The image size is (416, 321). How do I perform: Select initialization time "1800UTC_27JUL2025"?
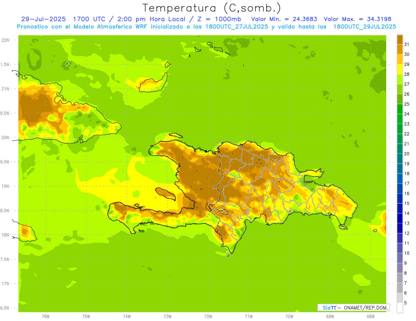(x=237, y=26)
